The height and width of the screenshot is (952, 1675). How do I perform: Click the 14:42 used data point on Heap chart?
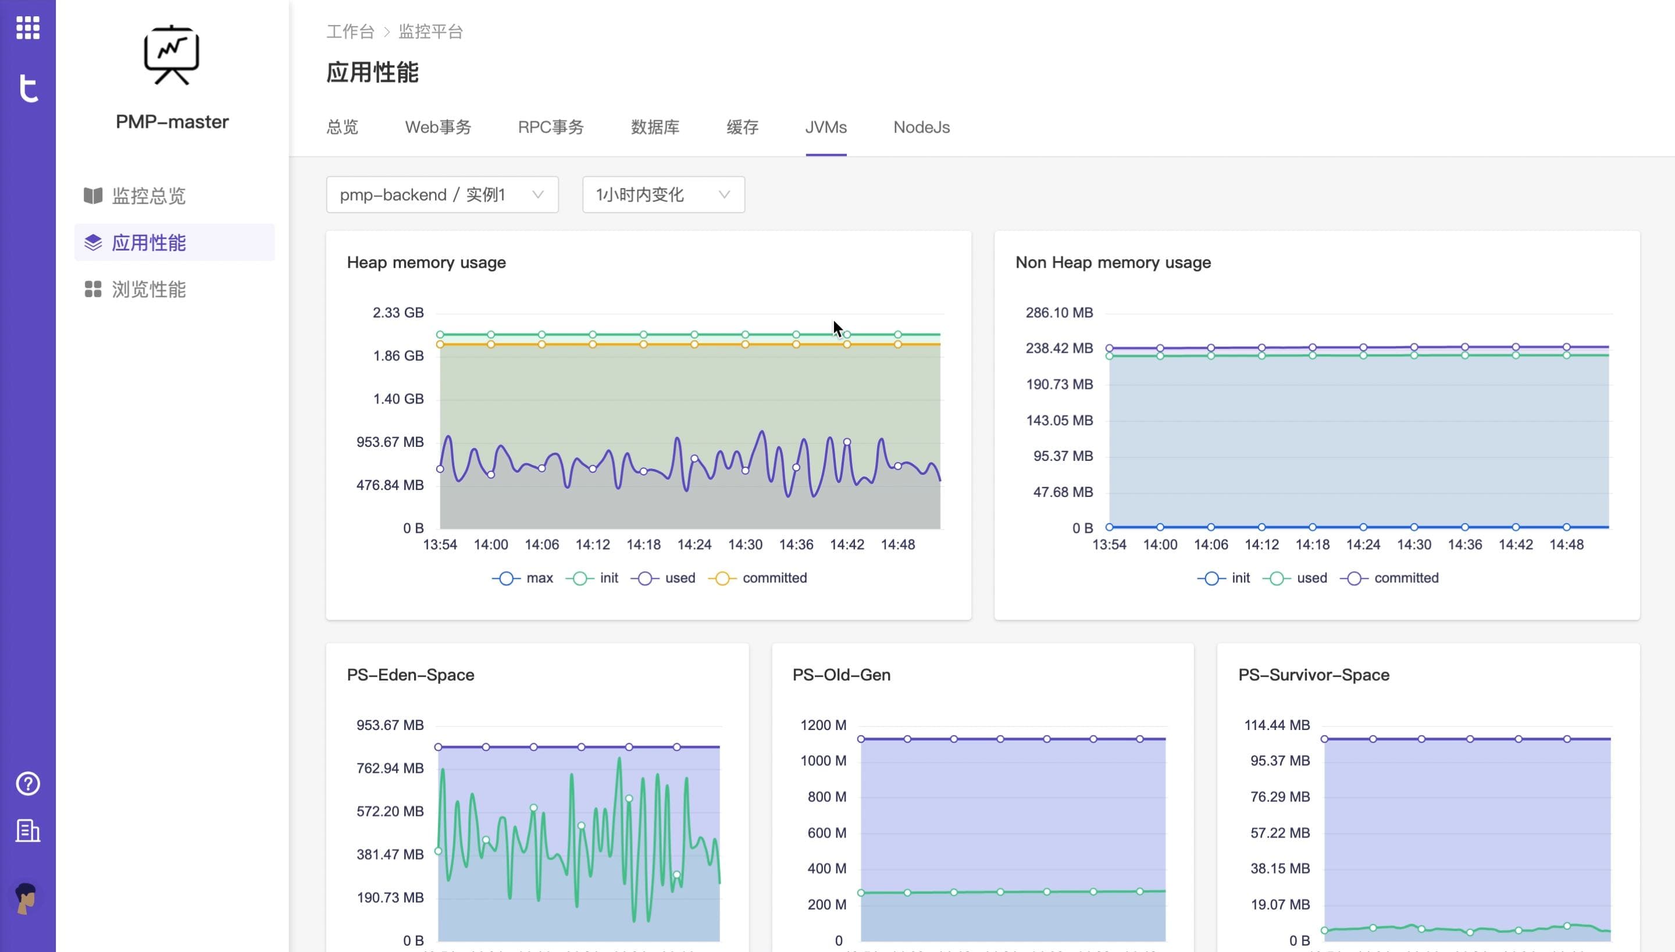(x=847, y=442)
